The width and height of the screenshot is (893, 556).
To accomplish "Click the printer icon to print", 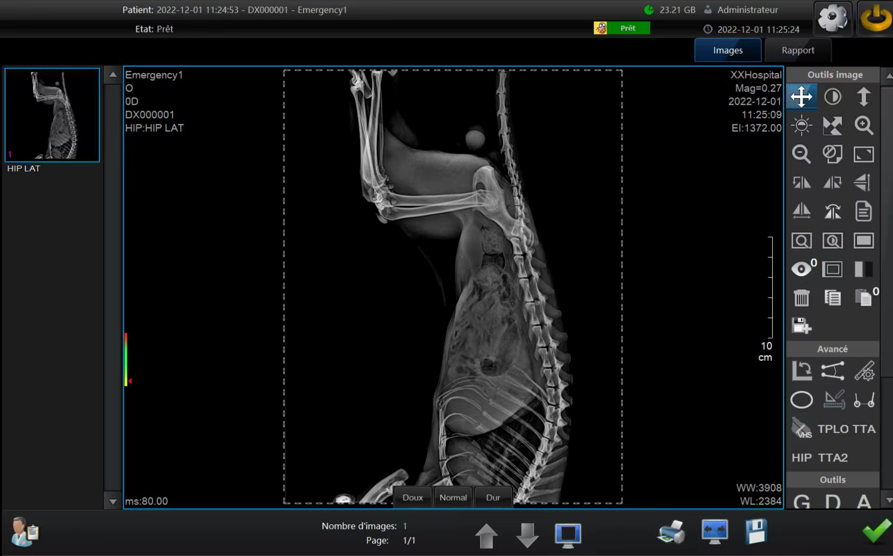I will (671, 532).
